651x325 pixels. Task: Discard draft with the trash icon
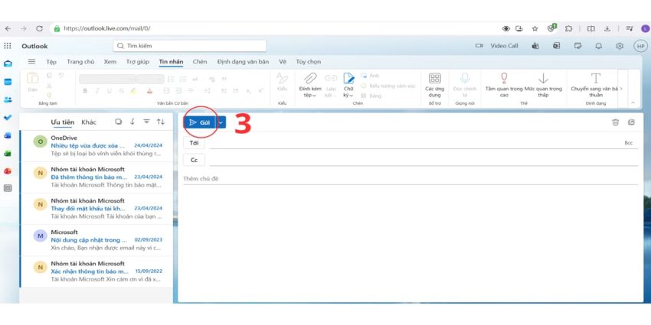(x=615, y=122)
